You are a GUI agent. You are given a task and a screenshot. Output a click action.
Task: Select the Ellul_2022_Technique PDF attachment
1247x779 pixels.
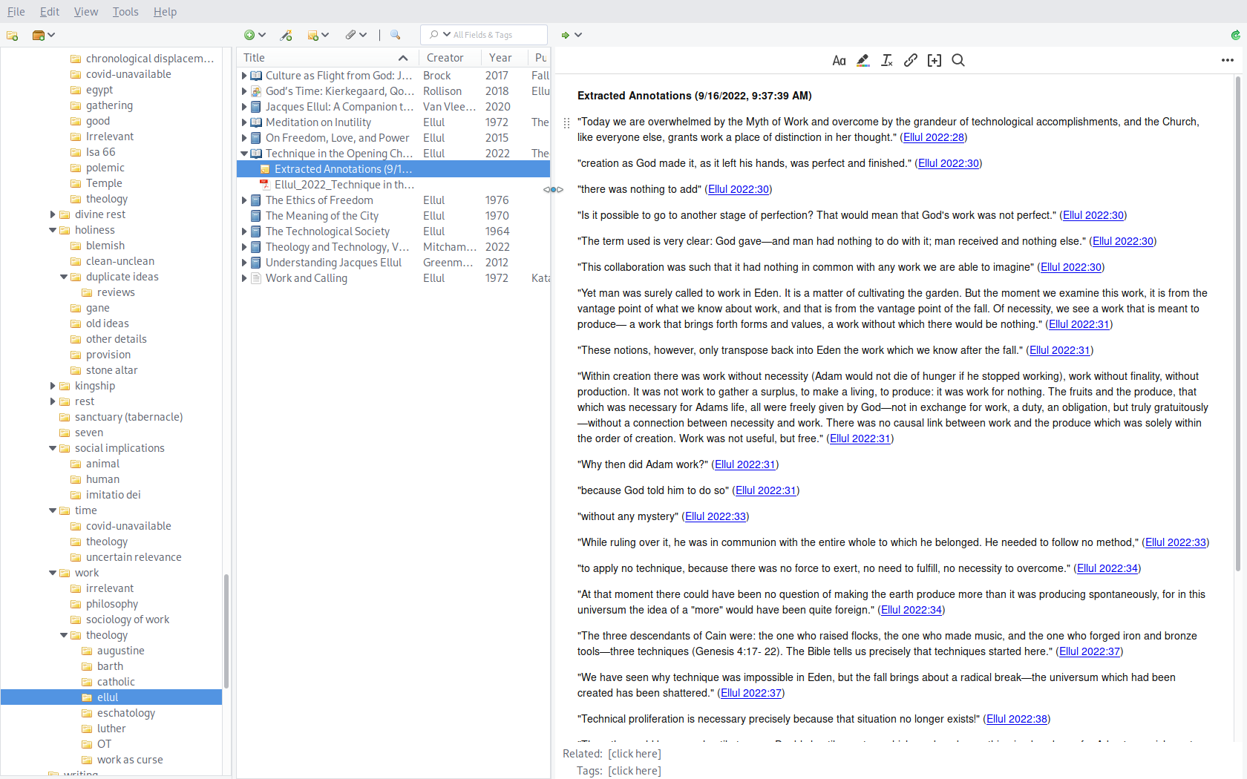[x=393, y=185]
